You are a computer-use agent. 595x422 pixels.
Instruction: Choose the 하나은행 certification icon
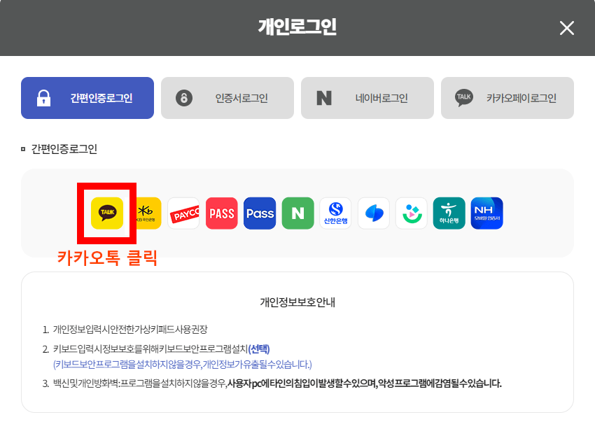pyautogui.click(x=449, y=213)
